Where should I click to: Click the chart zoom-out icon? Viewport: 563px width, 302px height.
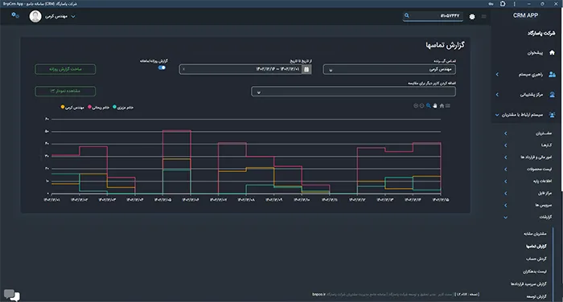tap(422, 106)
